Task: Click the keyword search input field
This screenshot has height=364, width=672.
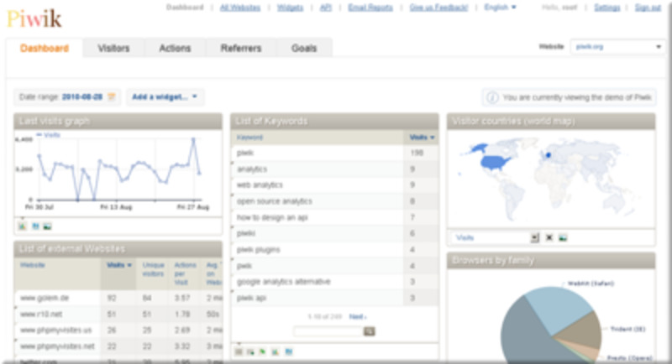Action: [x=328, y=331]
